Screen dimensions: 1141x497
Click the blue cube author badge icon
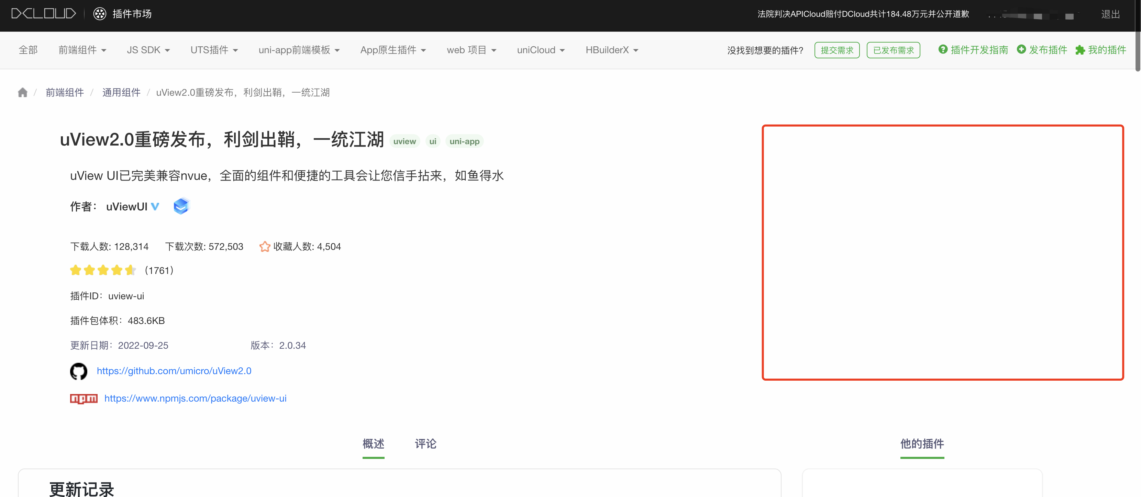click(181, 206)
